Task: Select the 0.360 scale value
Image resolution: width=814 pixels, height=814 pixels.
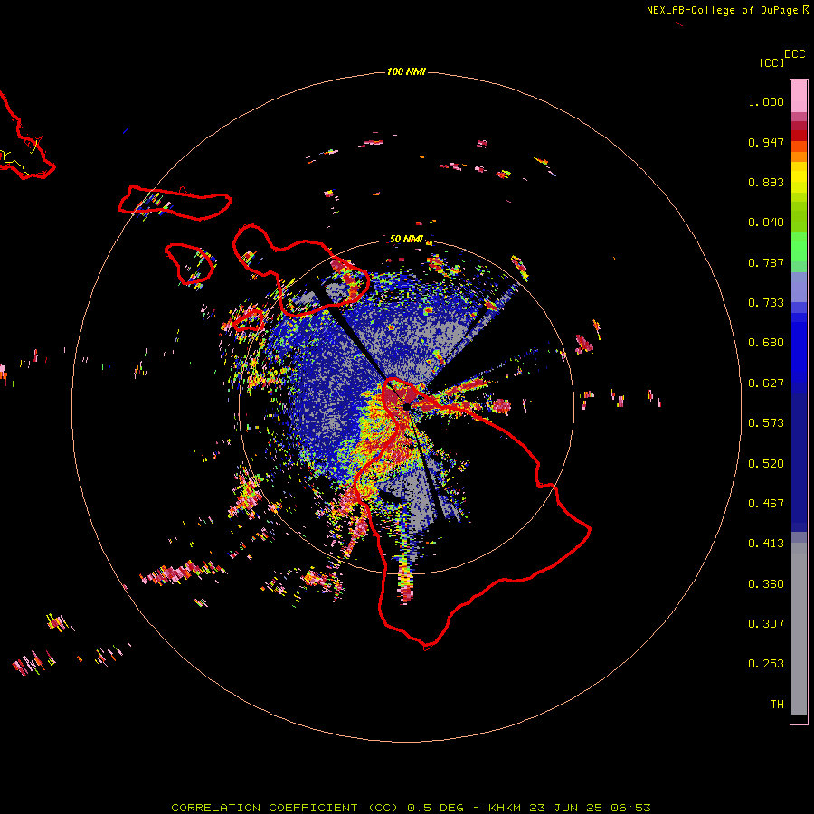Action: [766, 584]
